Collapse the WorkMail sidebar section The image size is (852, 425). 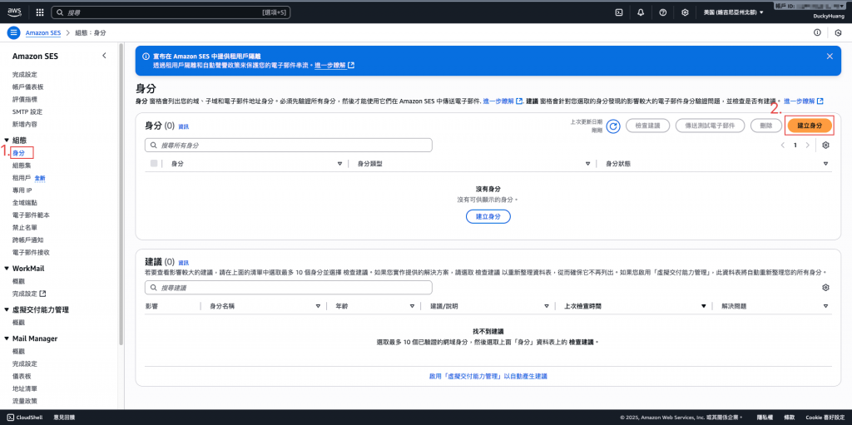click(7, 269)
